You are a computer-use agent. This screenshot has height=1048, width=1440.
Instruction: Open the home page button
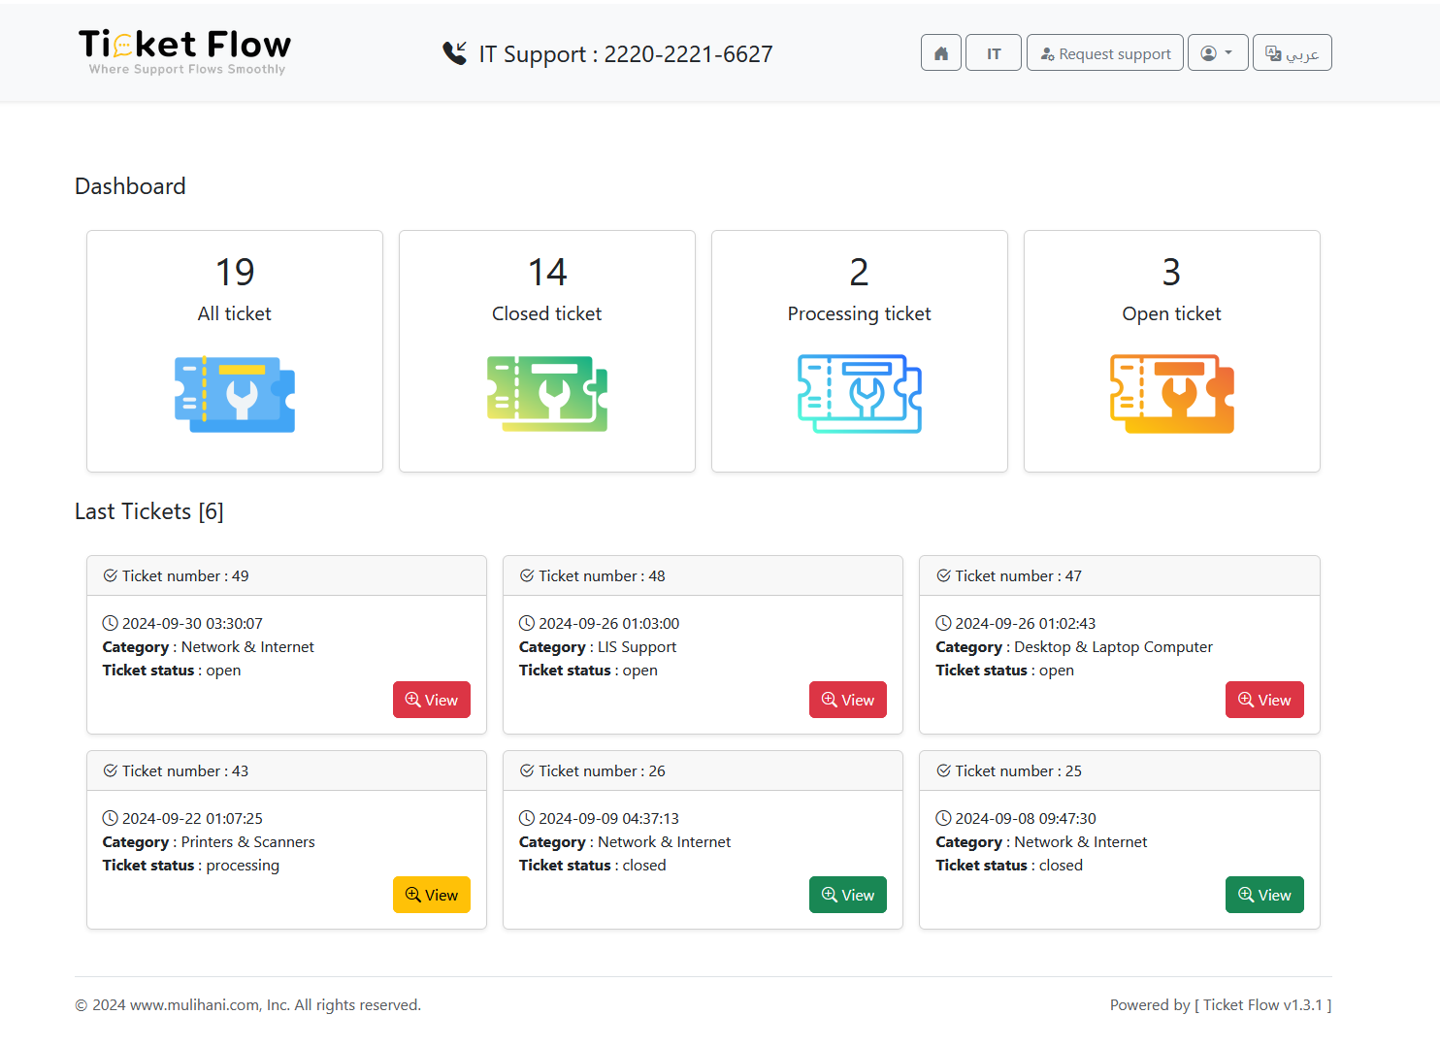(941, 53)
